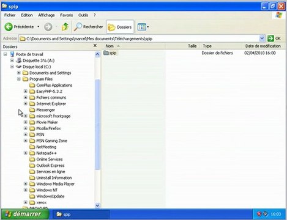Select the Movie Maker folder
The image size is (287, 220).
coord(43,122)
